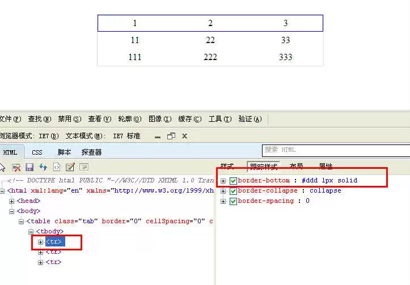Viewport: 410px width, 285px height.
Task: Disable the border-bottom style checkbox
Action: click(x=233, y=181)
